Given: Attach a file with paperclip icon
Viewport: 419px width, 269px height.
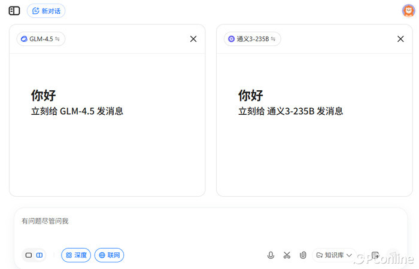Looking at the screenshot, I should (x=303, y=255).
